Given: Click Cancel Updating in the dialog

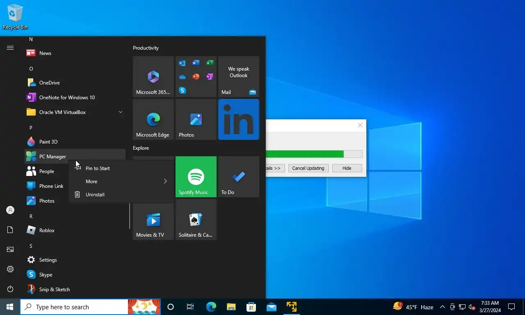Looking at the screenshot, I should pos(308,168).
